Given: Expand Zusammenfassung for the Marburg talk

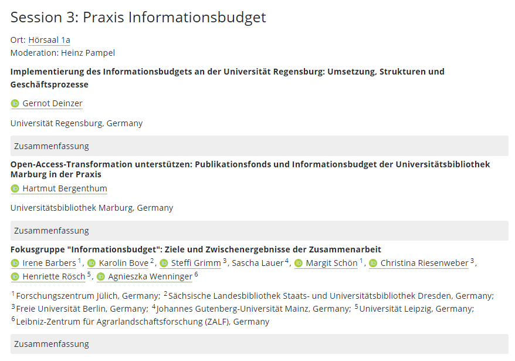Looking at the screenshot, I should pyautogui.click(x=259, y=231).
